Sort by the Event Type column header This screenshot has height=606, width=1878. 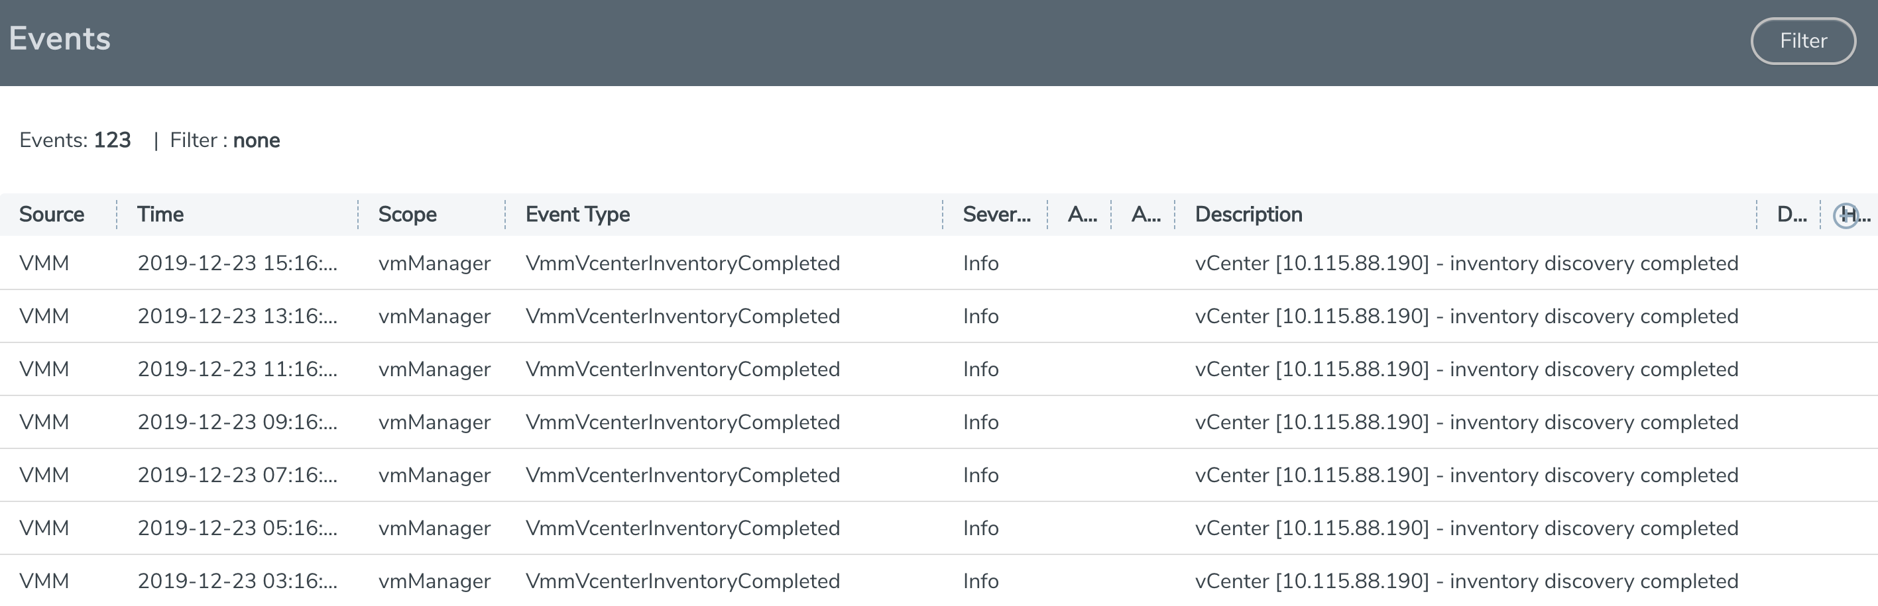[577, 214]
